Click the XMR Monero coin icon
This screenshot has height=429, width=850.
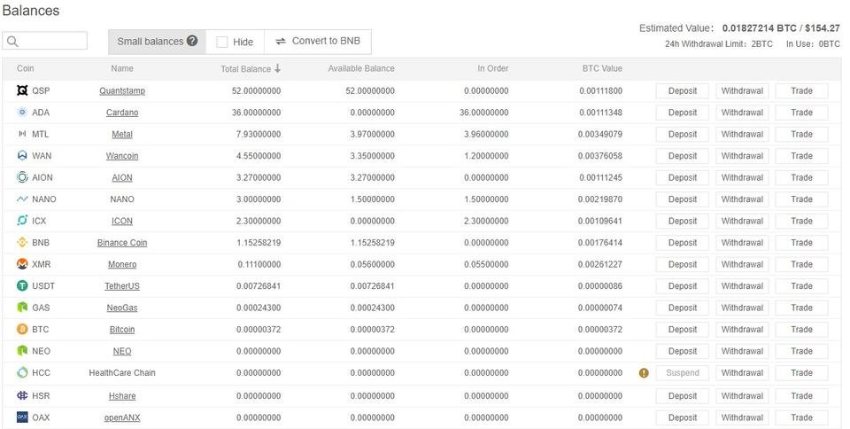22,264
